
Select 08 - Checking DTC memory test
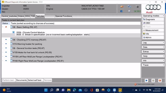click(x=29, y=40)
